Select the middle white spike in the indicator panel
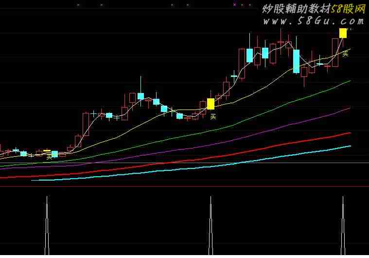 pyautogui.click(x=211, y=225)
